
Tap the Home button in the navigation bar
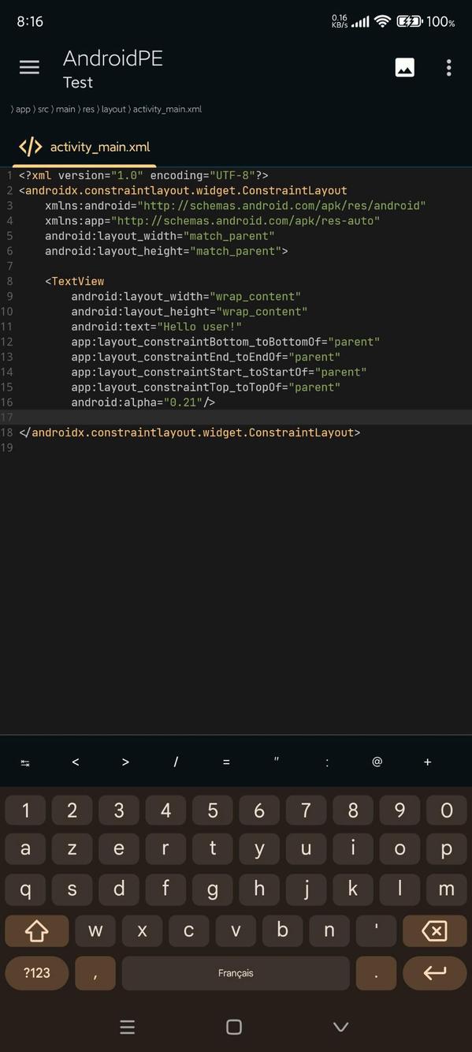pyautogui.click(x=233, y=1027)
